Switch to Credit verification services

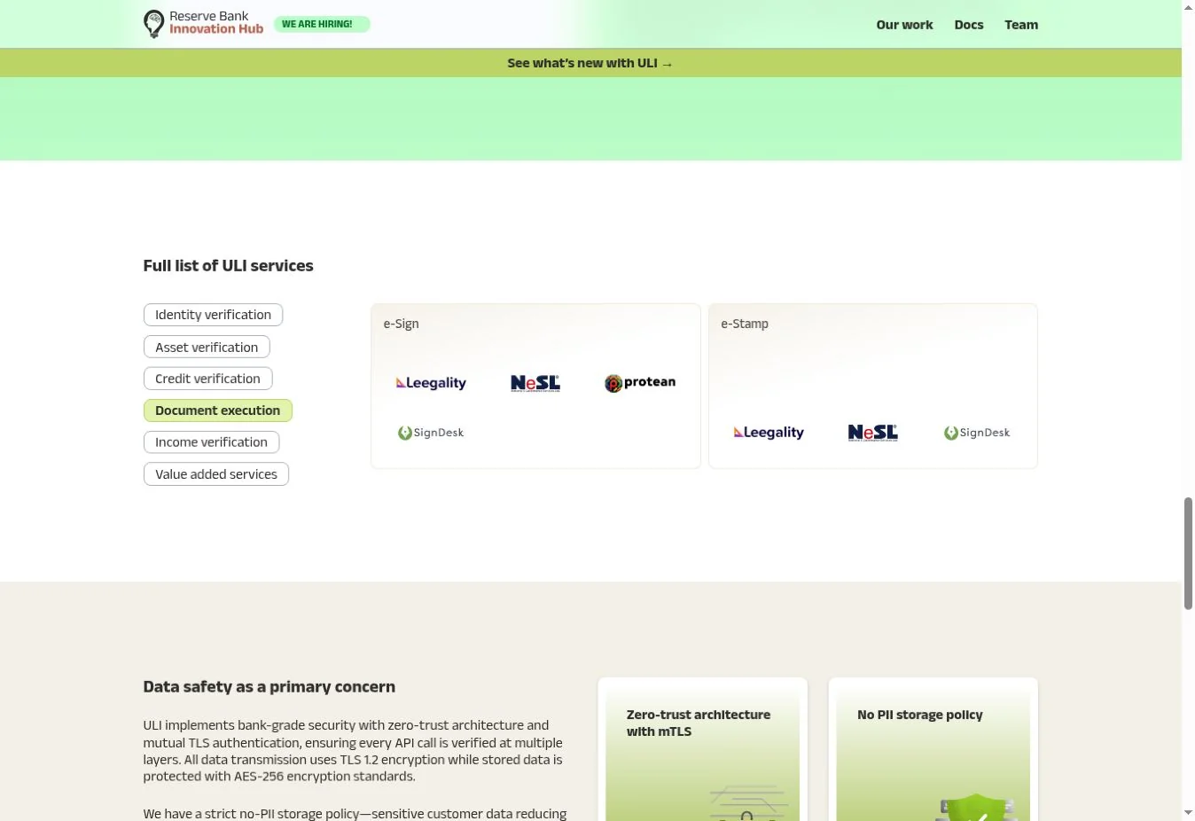coord(207,379)
